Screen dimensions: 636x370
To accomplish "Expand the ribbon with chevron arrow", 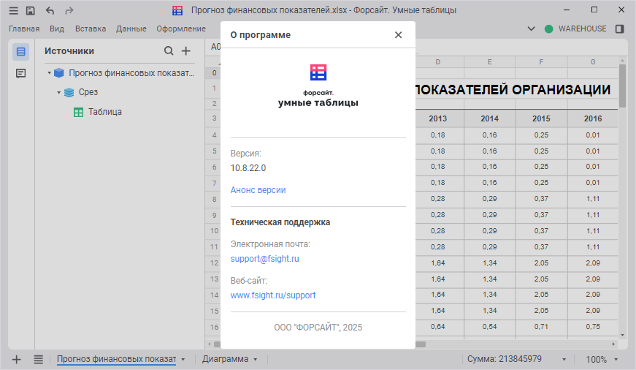I will pyautogui.click(x=531, y=29).
